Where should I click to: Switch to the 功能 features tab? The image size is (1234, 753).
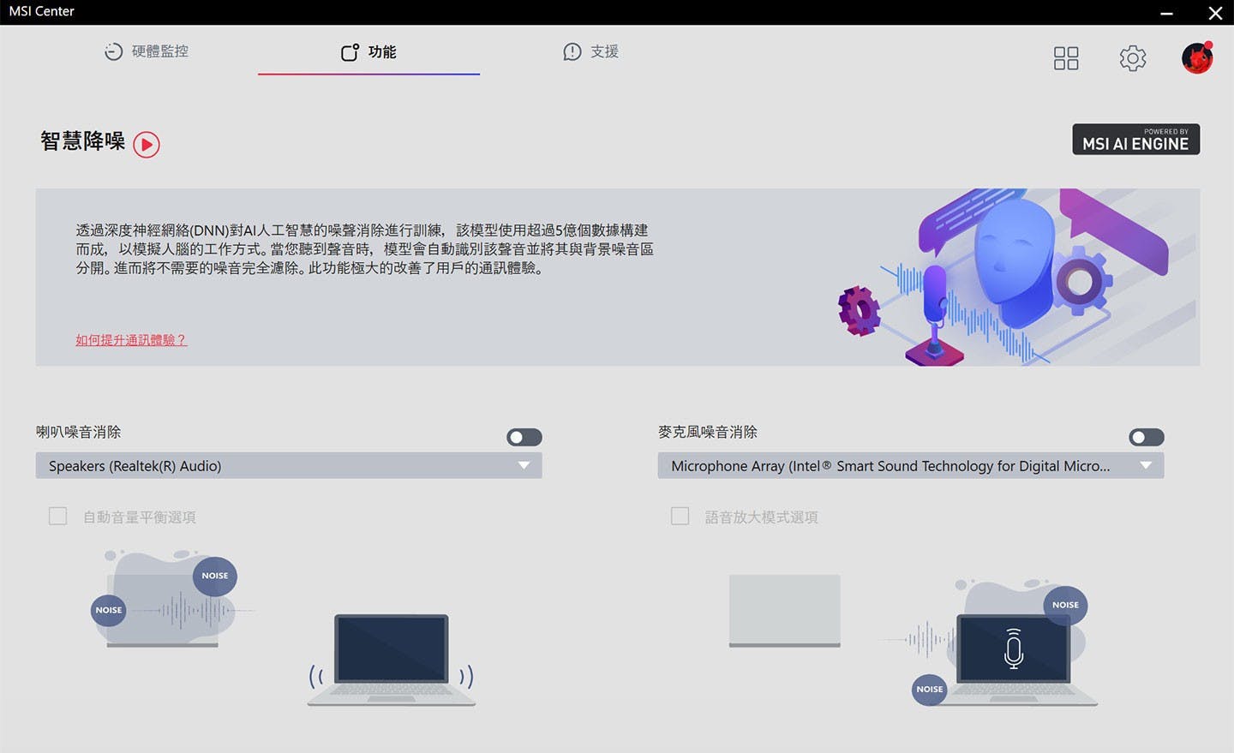click(368, 52)
